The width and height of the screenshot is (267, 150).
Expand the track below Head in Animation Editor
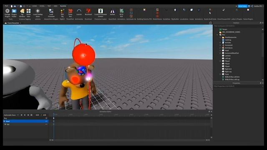[5, 125]
